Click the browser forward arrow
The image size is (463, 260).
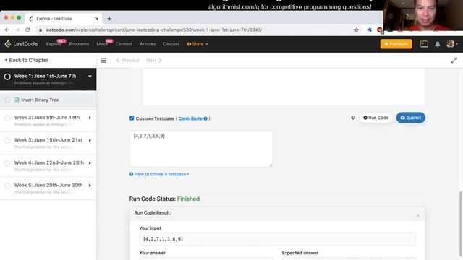pyautogui.click(x=17, y=30)
